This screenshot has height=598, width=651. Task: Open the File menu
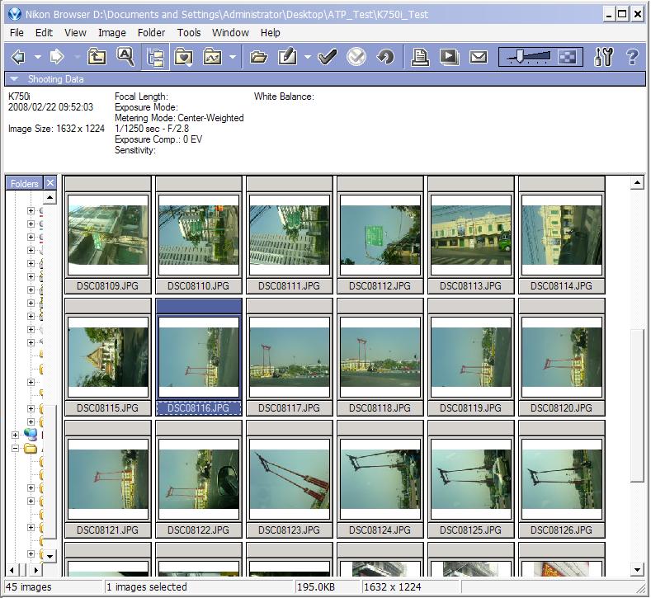click(17, 33)
